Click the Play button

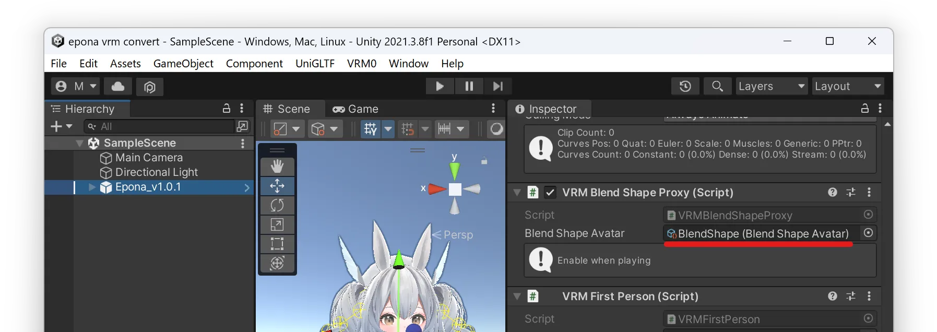(440, 86)
